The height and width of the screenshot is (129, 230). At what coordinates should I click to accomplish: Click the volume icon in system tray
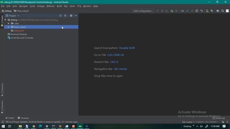201,126
